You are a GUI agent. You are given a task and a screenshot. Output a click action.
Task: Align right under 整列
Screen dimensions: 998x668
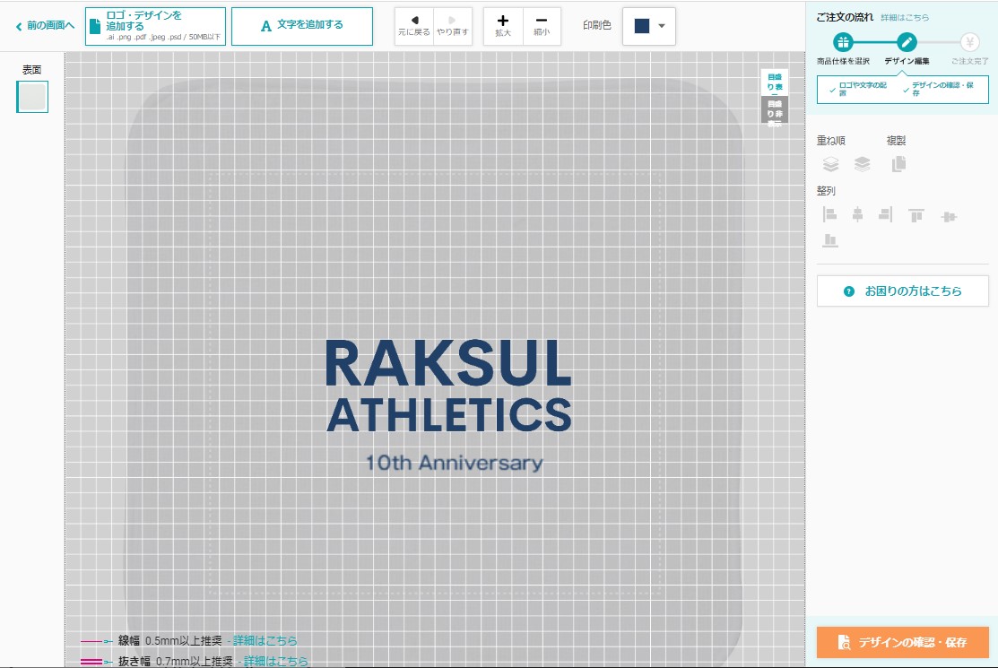(886, 214)
